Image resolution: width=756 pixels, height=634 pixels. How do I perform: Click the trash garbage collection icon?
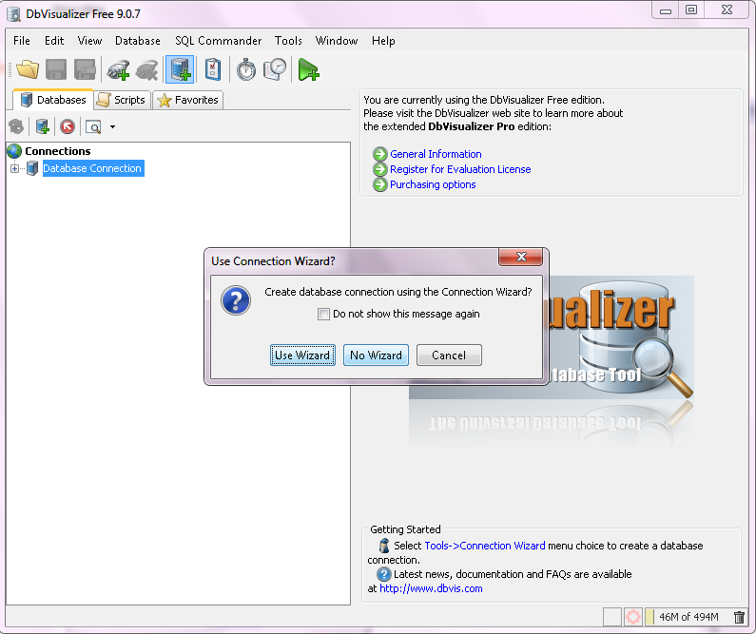pyautogui.click(x=739, y=617)
